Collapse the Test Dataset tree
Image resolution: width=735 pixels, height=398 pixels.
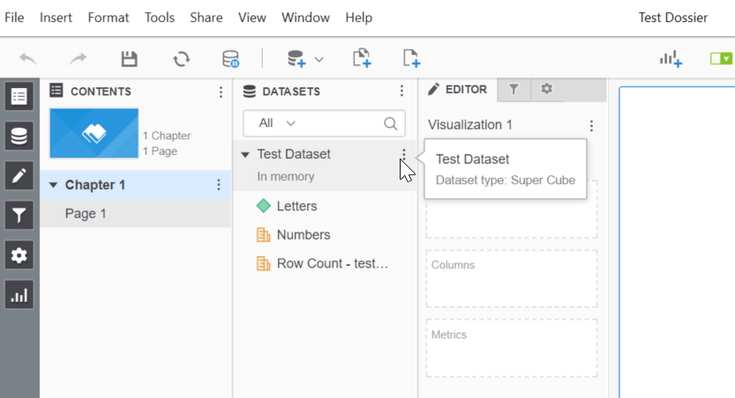click(x=245, y=155)
